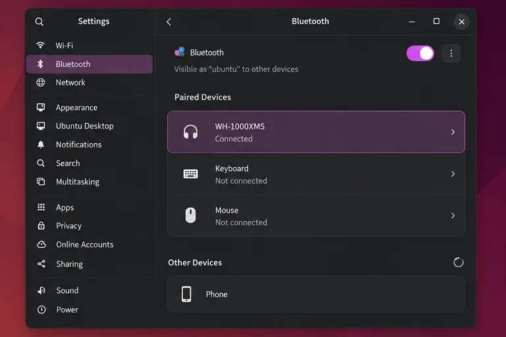Select the WH-1000XM5 paired device name
The width and height of the screenshot is (506, 337).
(x=240, y=126)
